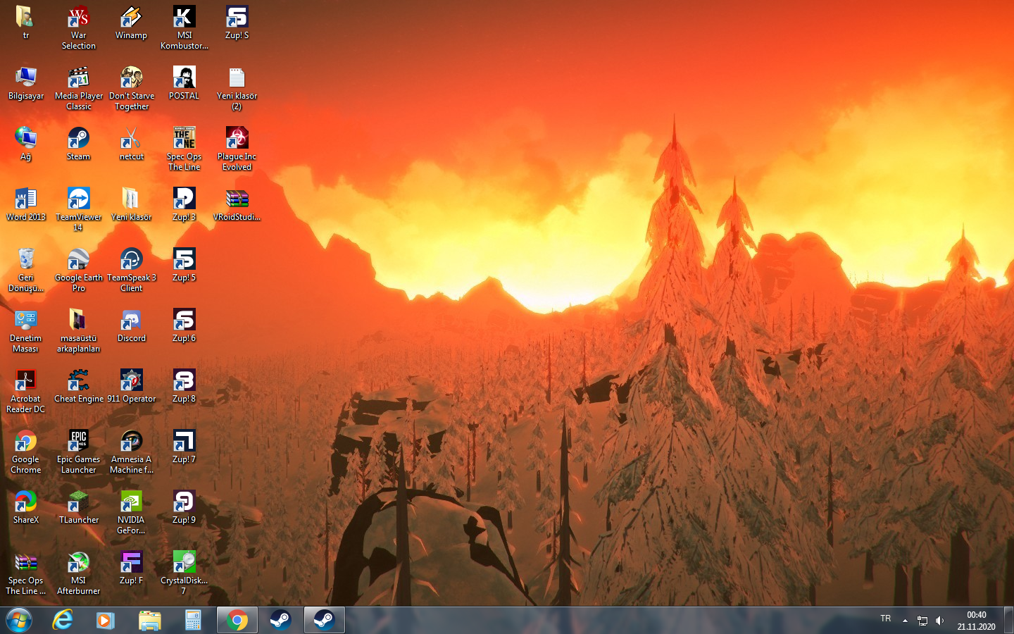The image size is (1014, 634).
Task: Select the NVIDIA GeForce shortcut
Action: point(132,513)
